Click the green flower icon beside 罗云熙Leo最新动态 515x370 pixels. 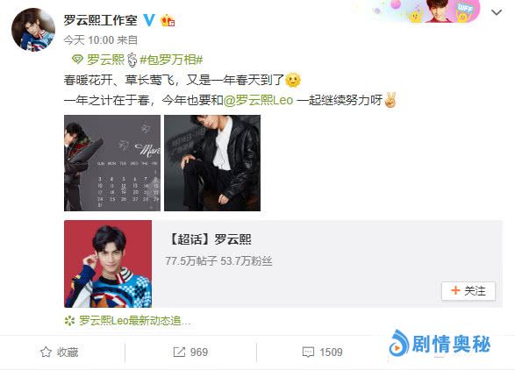(x=69, y=320)
